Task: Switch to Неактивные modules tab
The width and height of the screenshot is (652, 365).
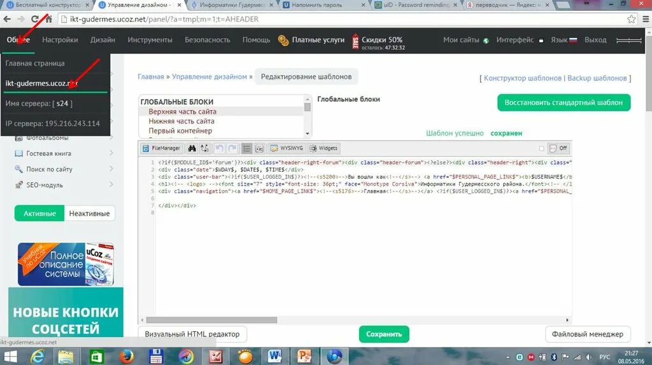Action: [x=89, y=214]
